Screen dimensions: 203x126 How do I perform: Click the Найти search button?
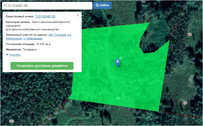102,5
